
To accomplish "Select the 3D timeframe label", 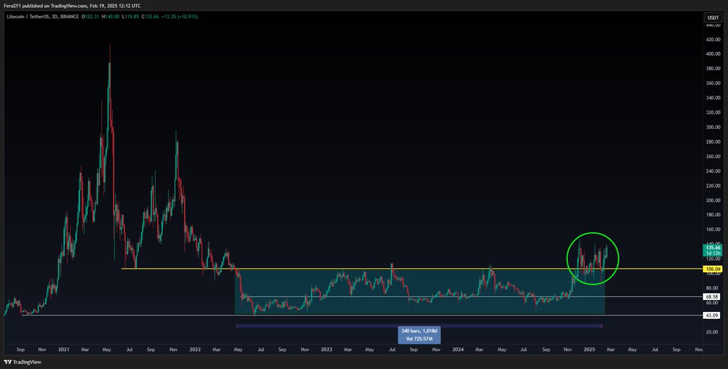I will coord(53,18).
